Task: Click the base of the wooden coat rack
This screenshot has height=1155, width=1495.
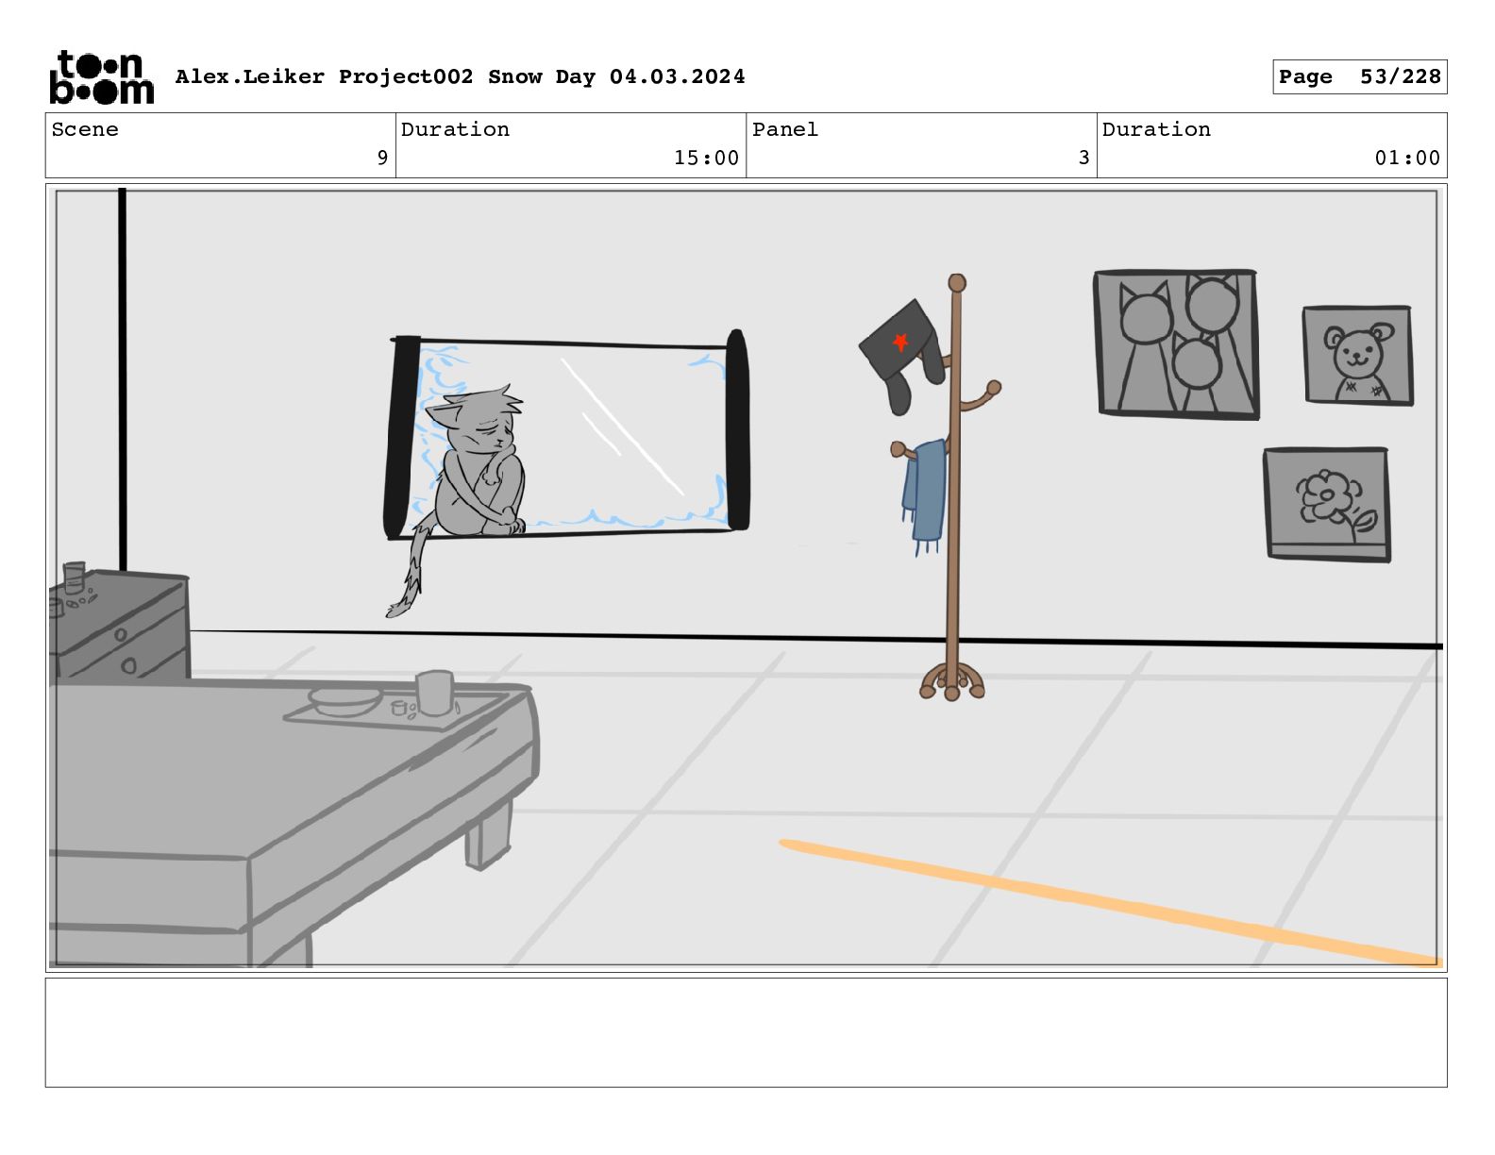Action: tap(952, 681)
